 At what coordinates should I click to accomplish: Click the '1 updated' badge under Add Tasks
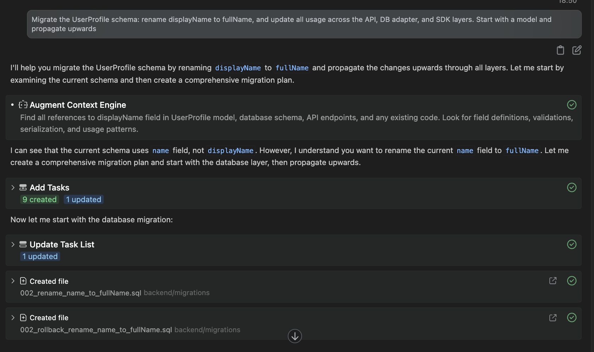click(x=83, y=199)
